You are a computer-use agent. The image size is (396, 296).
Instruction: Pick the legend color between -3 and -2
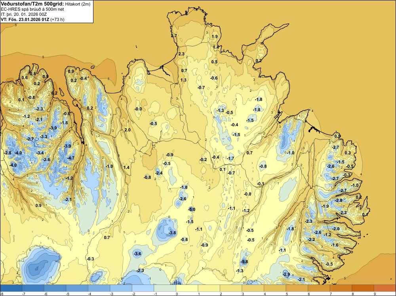click(121, 288)
